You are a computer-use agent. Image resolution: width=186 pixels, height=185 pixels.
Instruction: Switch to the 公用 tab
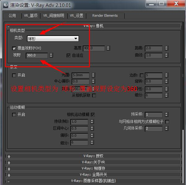[x=12, y=15]
